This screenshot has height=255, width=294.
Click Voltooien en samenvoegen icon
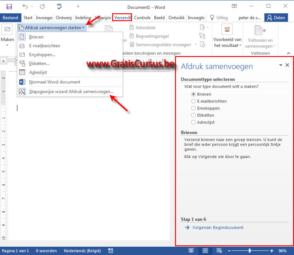click(260, 30)
